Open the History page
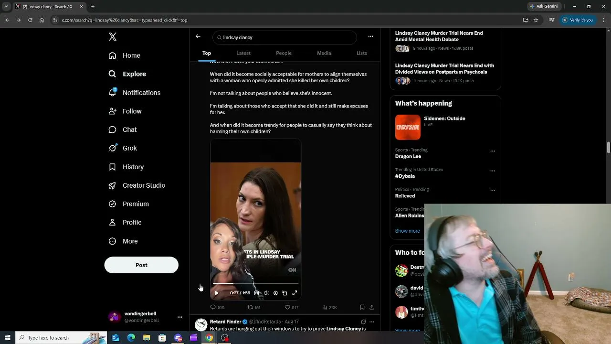This screenshot has width=611, height=344. [x=126, y=167]
